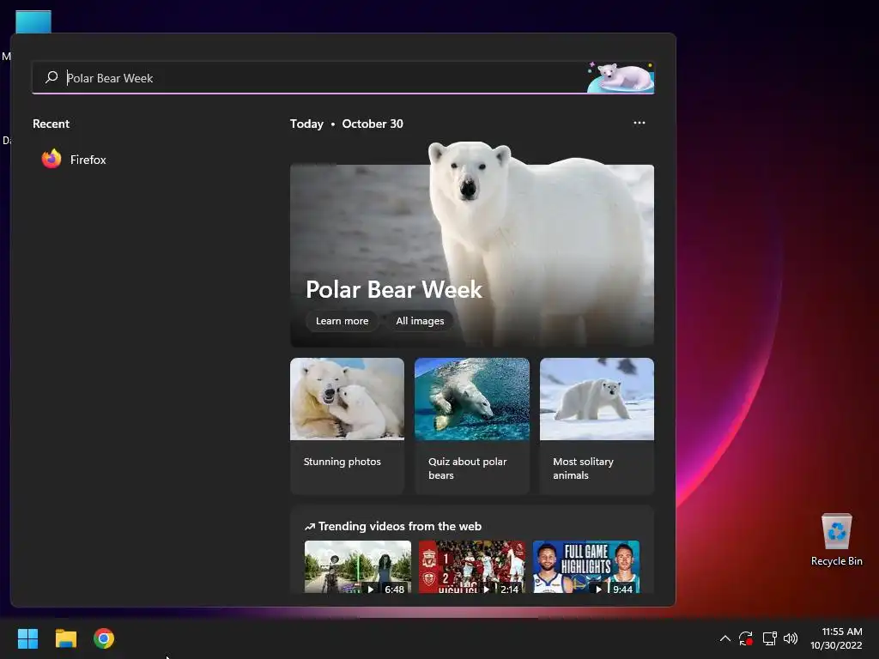Image resolution: width=879 pixels, height=659 pixels.
Task: Click the Recent section heading
Action: tap(51, 124)
